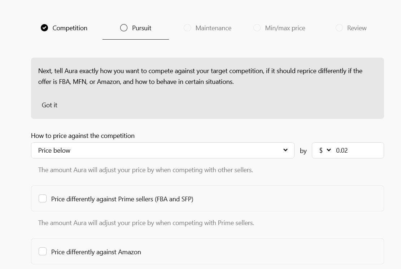This screenshot has height=269, width=401.
Task: Click the Review step circle icon
Action: (x=339, y=28)
